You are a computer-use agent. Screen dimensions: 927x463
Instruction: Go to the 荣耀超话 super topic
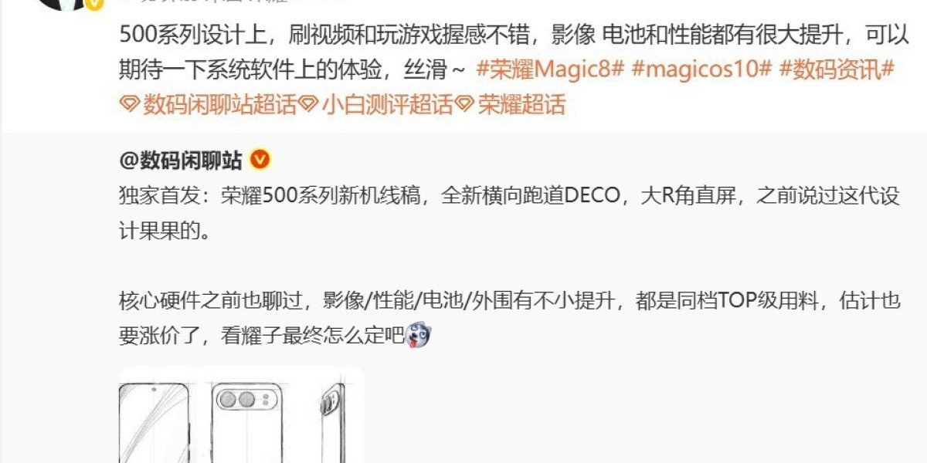click(522, 104)
